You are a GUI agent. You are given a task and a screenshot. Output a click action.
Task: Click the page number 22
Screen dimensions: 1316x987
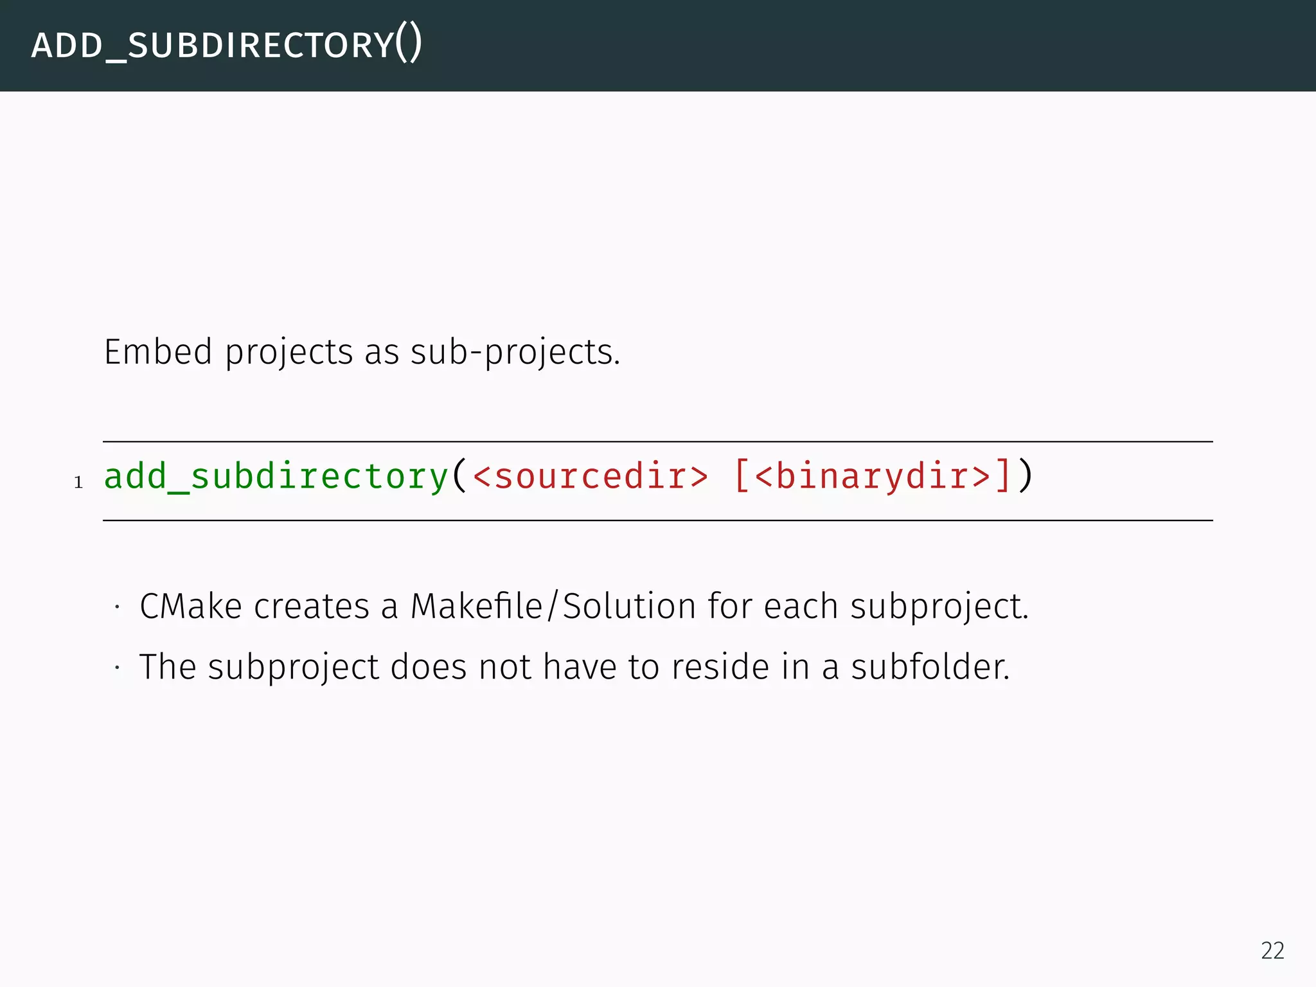1272,950
